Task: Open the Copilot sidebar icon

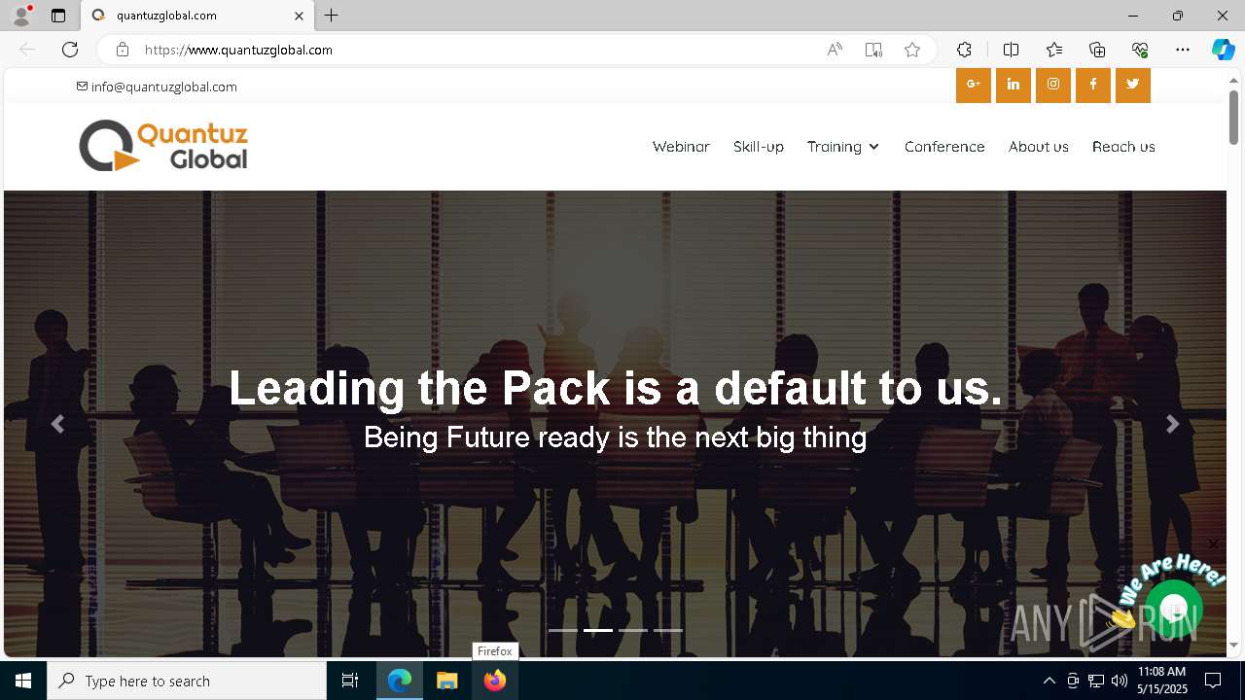Action: (x=1224, y=50)
